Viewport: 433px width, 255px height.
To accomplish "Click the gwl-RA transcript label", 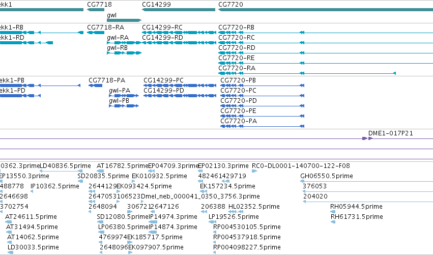I will coord(118,38).
